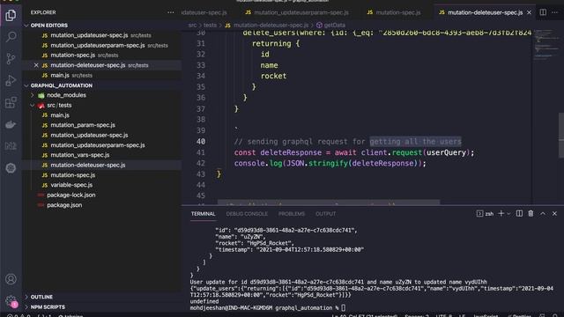Open mutation_updateuserparam-spec.js in Open Editors

98,45
